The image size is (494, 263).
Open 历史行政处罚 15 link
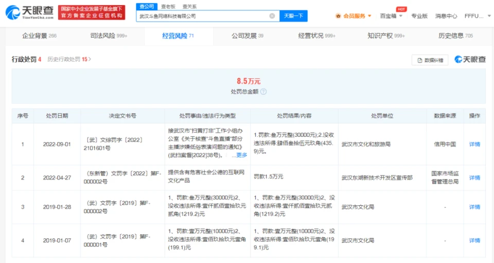tap(69, 59)
